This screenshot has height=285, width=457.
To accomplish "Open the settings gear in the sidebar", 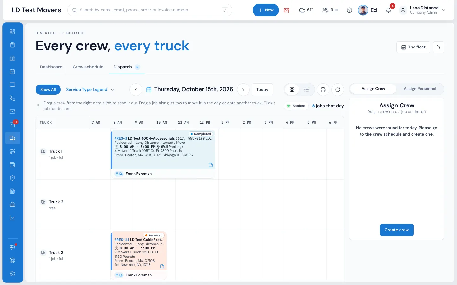I will pyautogui.click(x=12, y=274).
